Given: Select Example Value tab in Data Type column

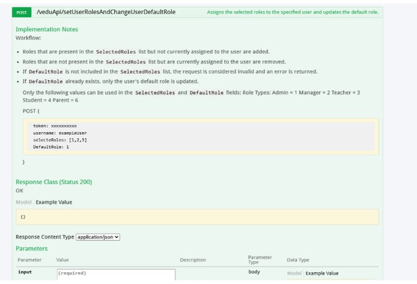Looking at the screenshot, I should click(322, 273).
